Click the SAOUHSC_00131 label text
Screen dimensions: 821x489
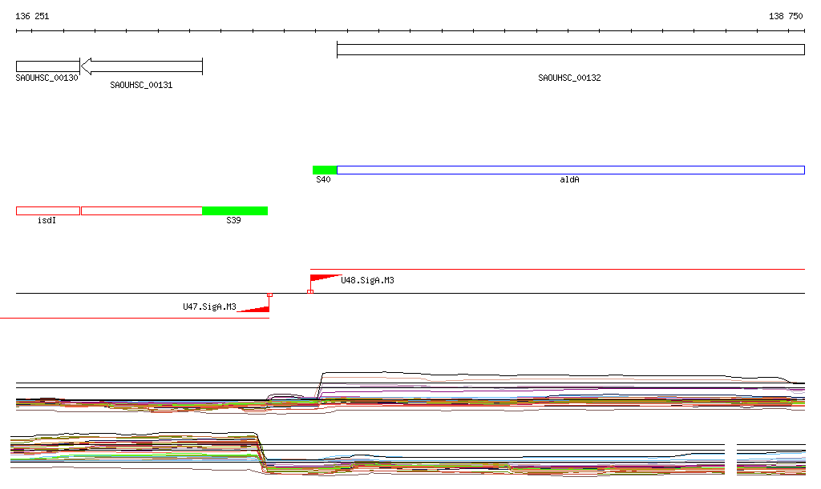coord(141,85)
